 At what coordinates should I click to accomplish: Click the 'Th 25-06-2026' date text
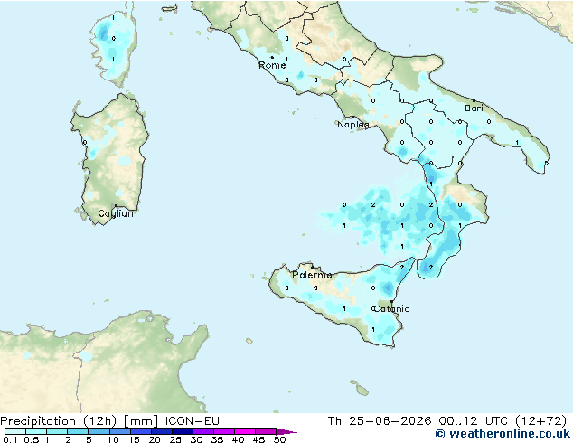click(x=380, y=421)
